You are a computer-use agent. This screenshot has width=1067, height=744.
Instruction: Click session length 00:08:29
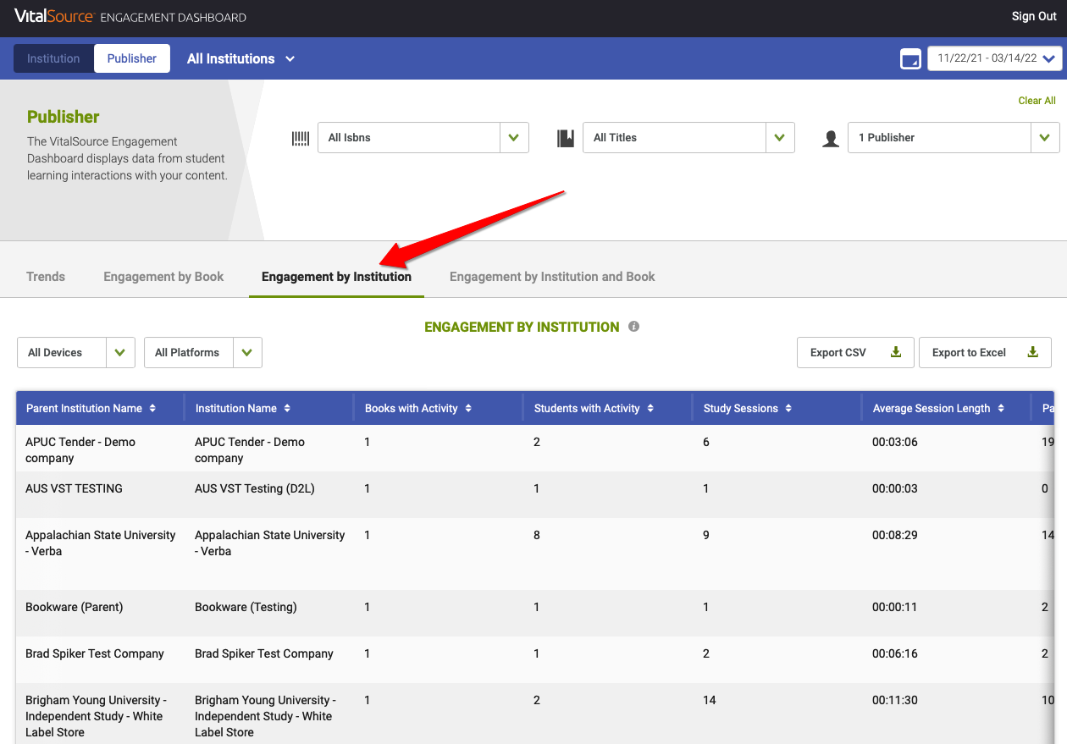[x=895, y=535]
